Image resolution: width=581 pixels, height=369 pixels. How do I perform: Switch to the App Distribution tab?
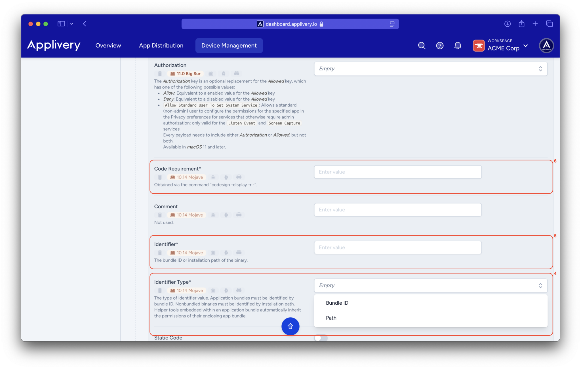coord(161,46)
